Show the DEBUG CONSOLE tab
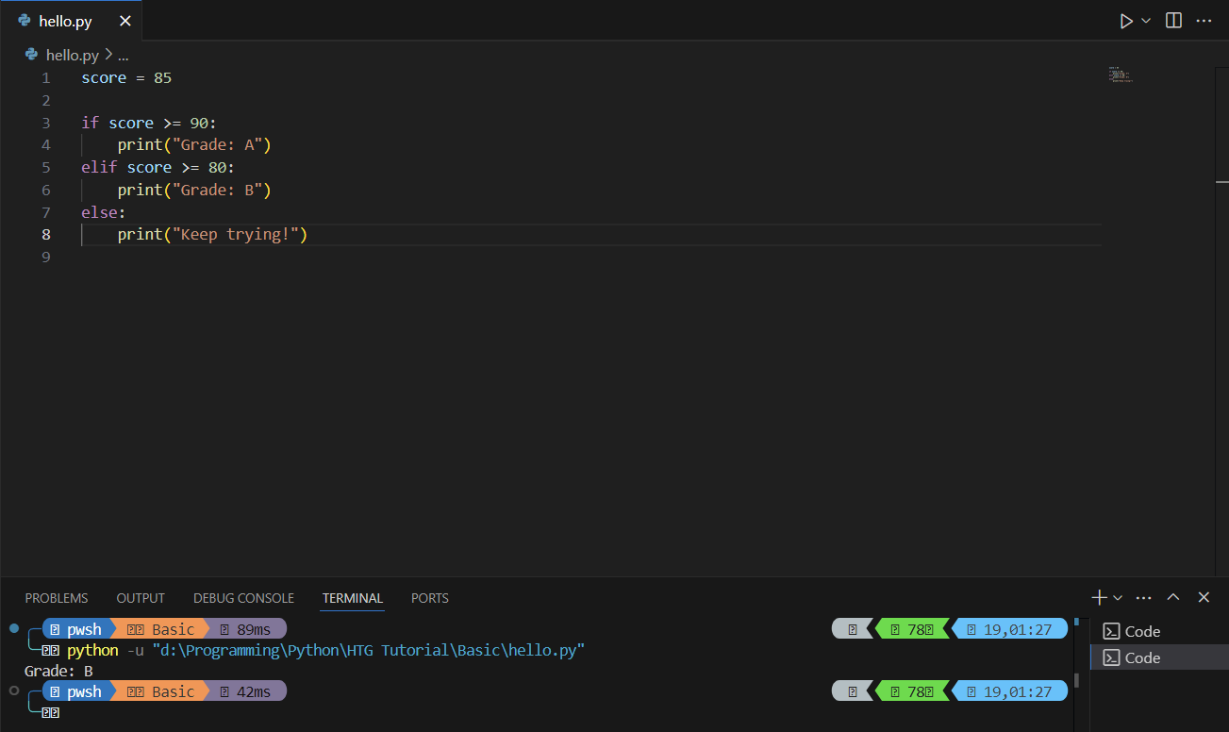Viewport: 1229px width, 732px height. tap(243, 598)
